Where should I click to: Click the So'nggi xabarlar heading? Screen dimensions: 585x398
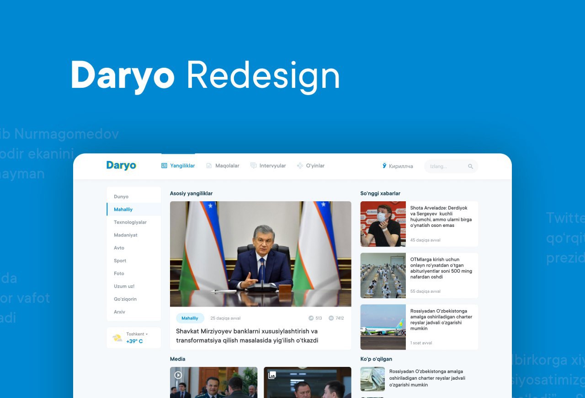pyautogui.click(x=380, y=194)
